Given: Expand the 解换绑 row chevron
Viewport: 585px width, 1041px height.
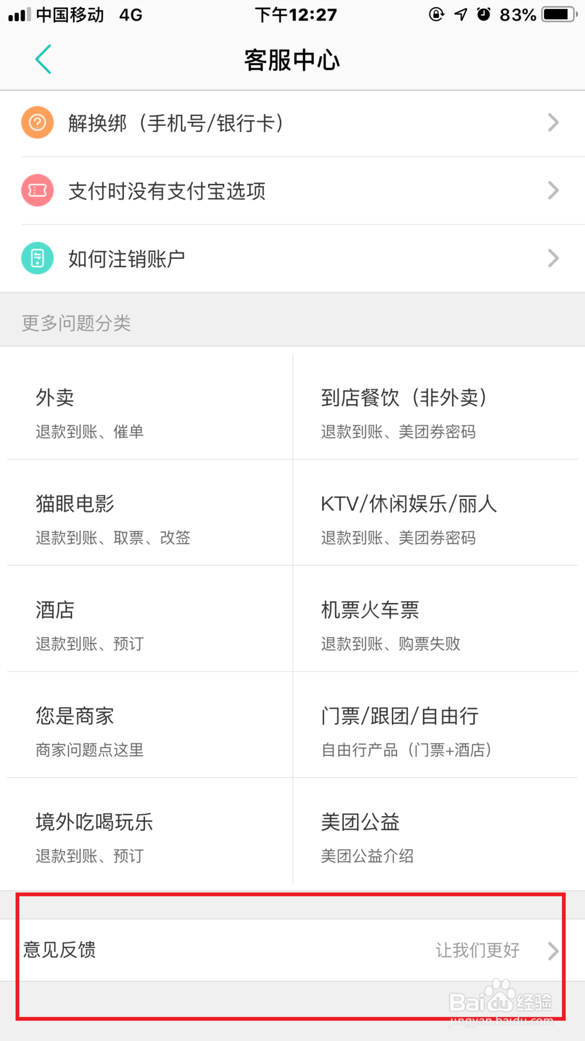Looking at the screenshot, I should coord(553,122).
